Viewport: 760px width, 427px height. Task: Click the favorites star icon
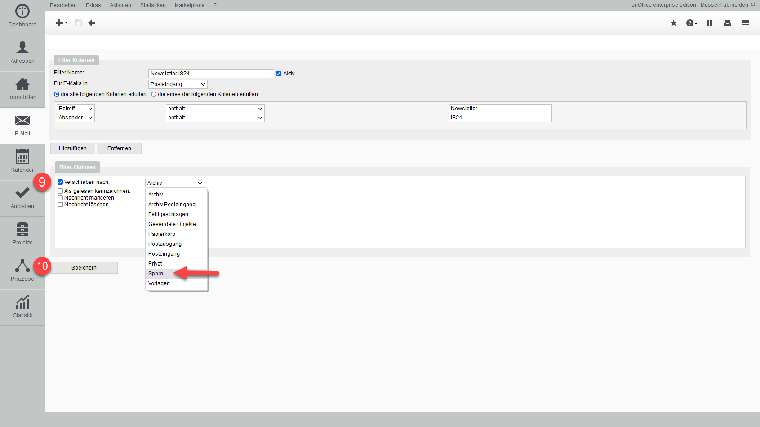[x=673, y=23]
